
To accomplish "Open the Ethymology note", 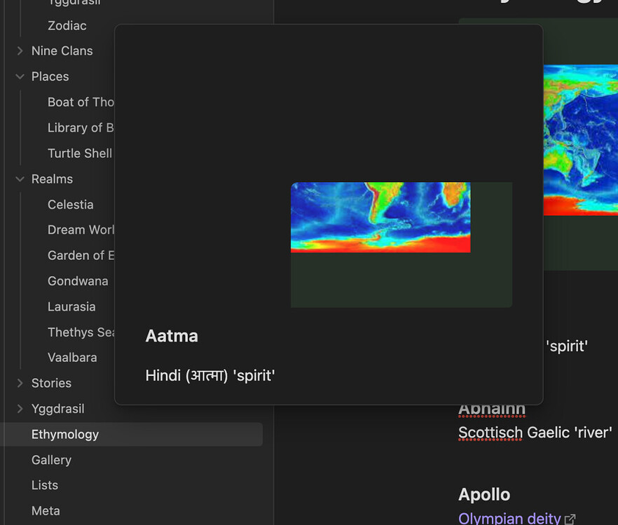I will coord(132,435).
